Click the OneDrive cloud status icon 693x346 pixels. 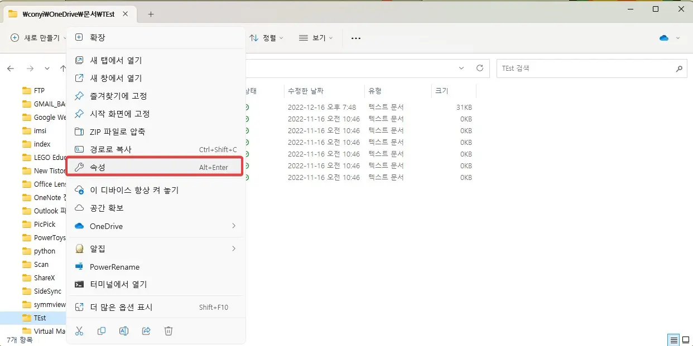click(664, 38)
